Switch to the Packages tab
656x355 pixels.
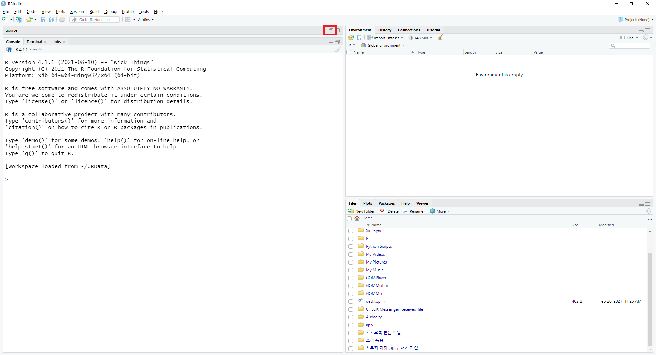tap(386, 203)
